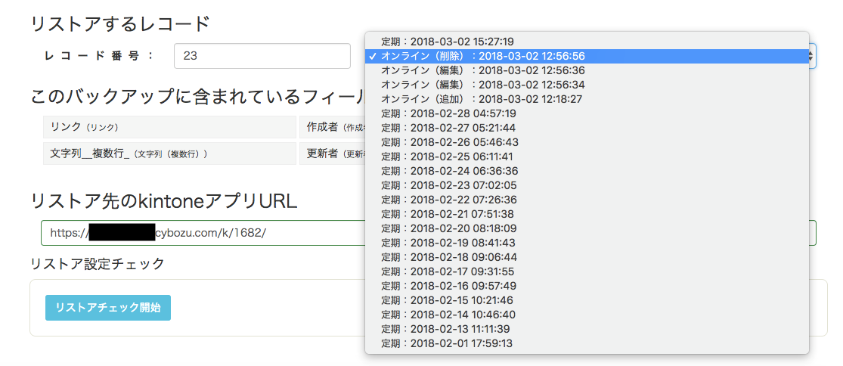
Task: Select backup dated 2018-02-13 11:11:39
Action: pyautogui.click(x=587, y=329)
